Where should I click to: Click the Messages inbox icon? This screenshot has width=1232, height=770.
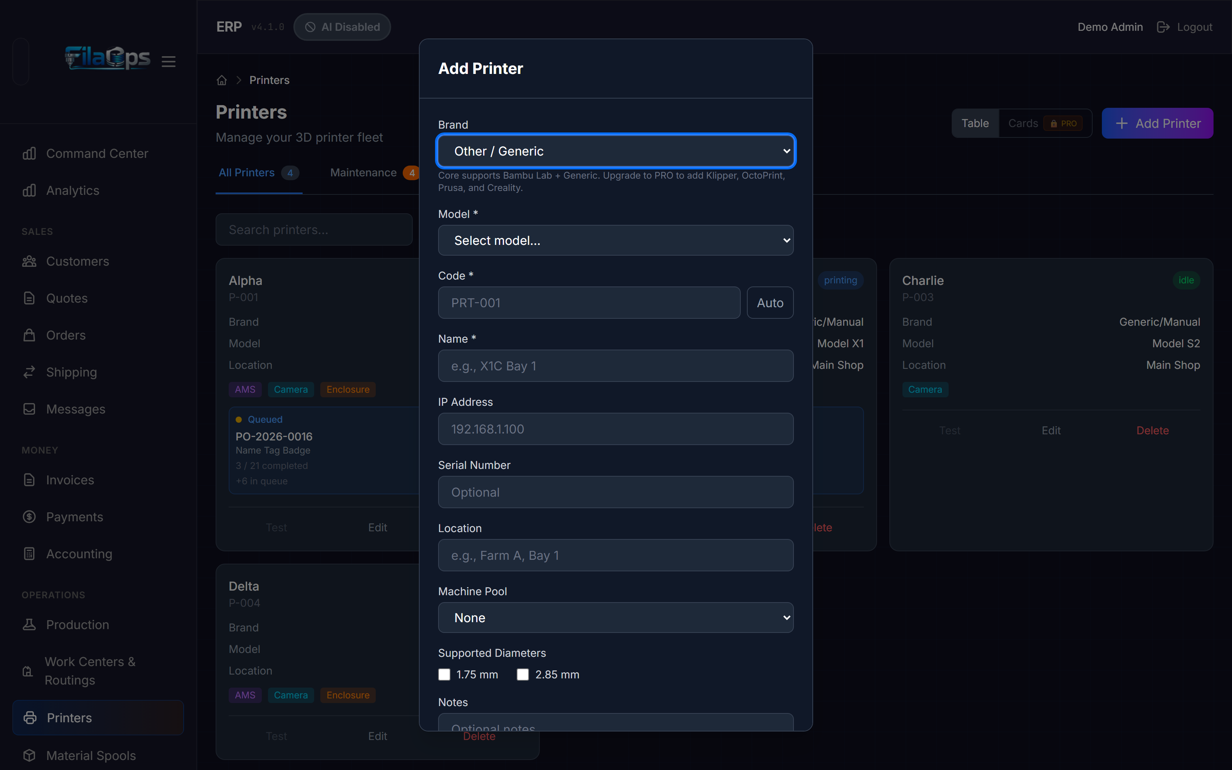point(30,409)
